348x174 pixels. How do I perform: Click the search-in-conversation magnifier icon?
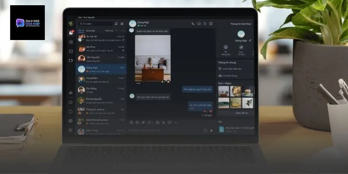[x=204, y=23]
